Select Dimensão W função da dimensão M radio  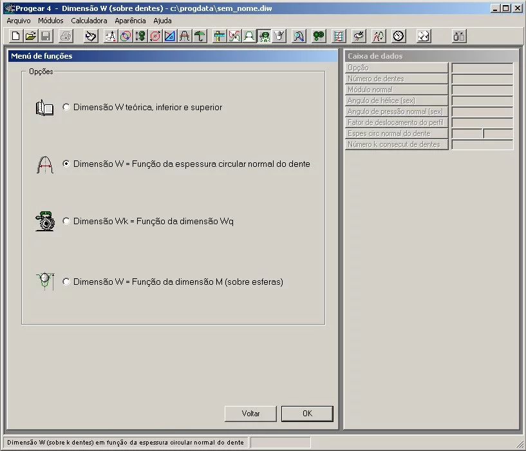(x=66, y=282)
